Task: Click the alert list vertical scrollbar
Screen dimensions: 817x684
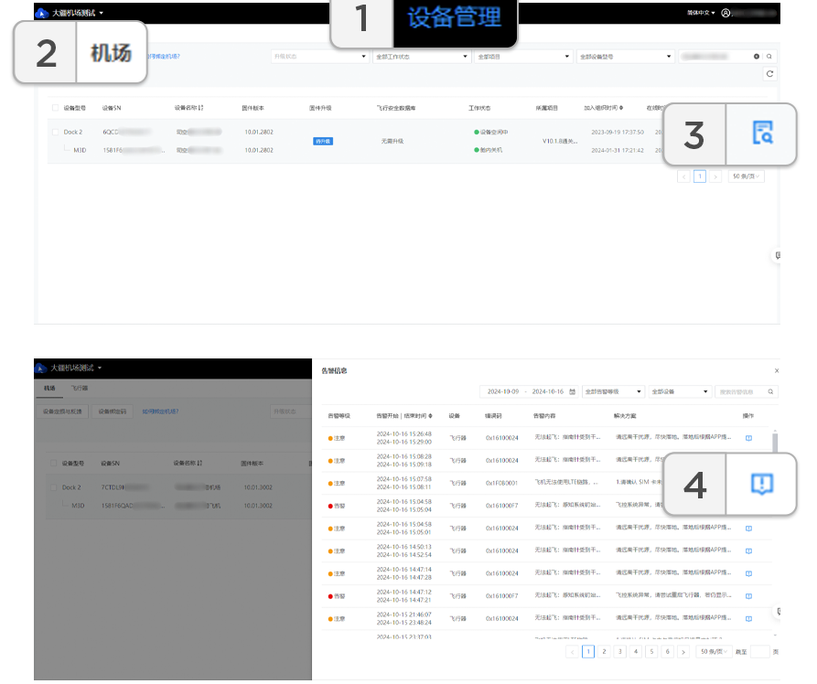Action: point(775,444)
